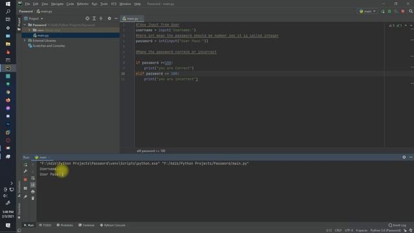The image size is (414, 233).
Task: Select Scratches and Consoles in the tree
Action: (49, 46)
